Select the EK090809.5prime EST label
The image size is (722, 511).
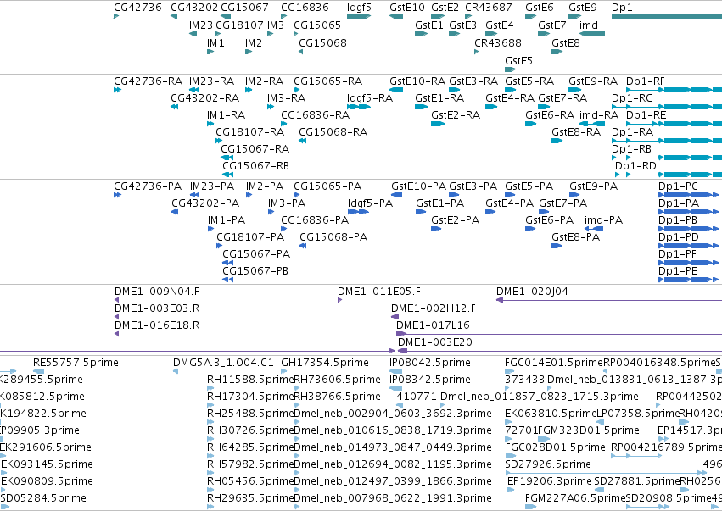(x=47, y=481)
